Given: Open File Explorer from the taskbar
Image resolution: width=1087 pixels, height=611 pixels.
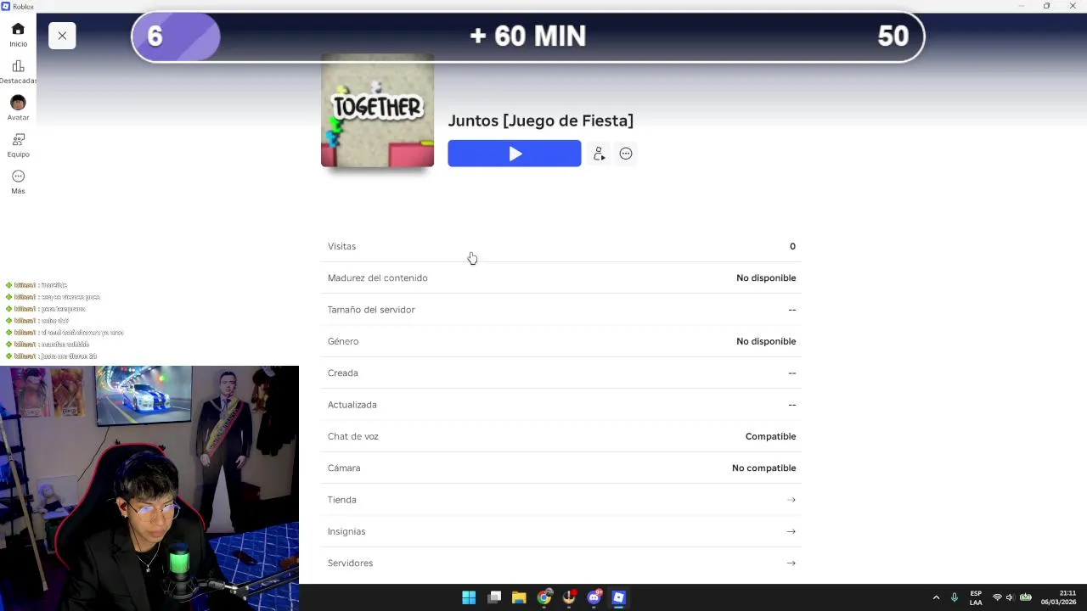Looking at the screenshot, I should (x=519, y=597).
